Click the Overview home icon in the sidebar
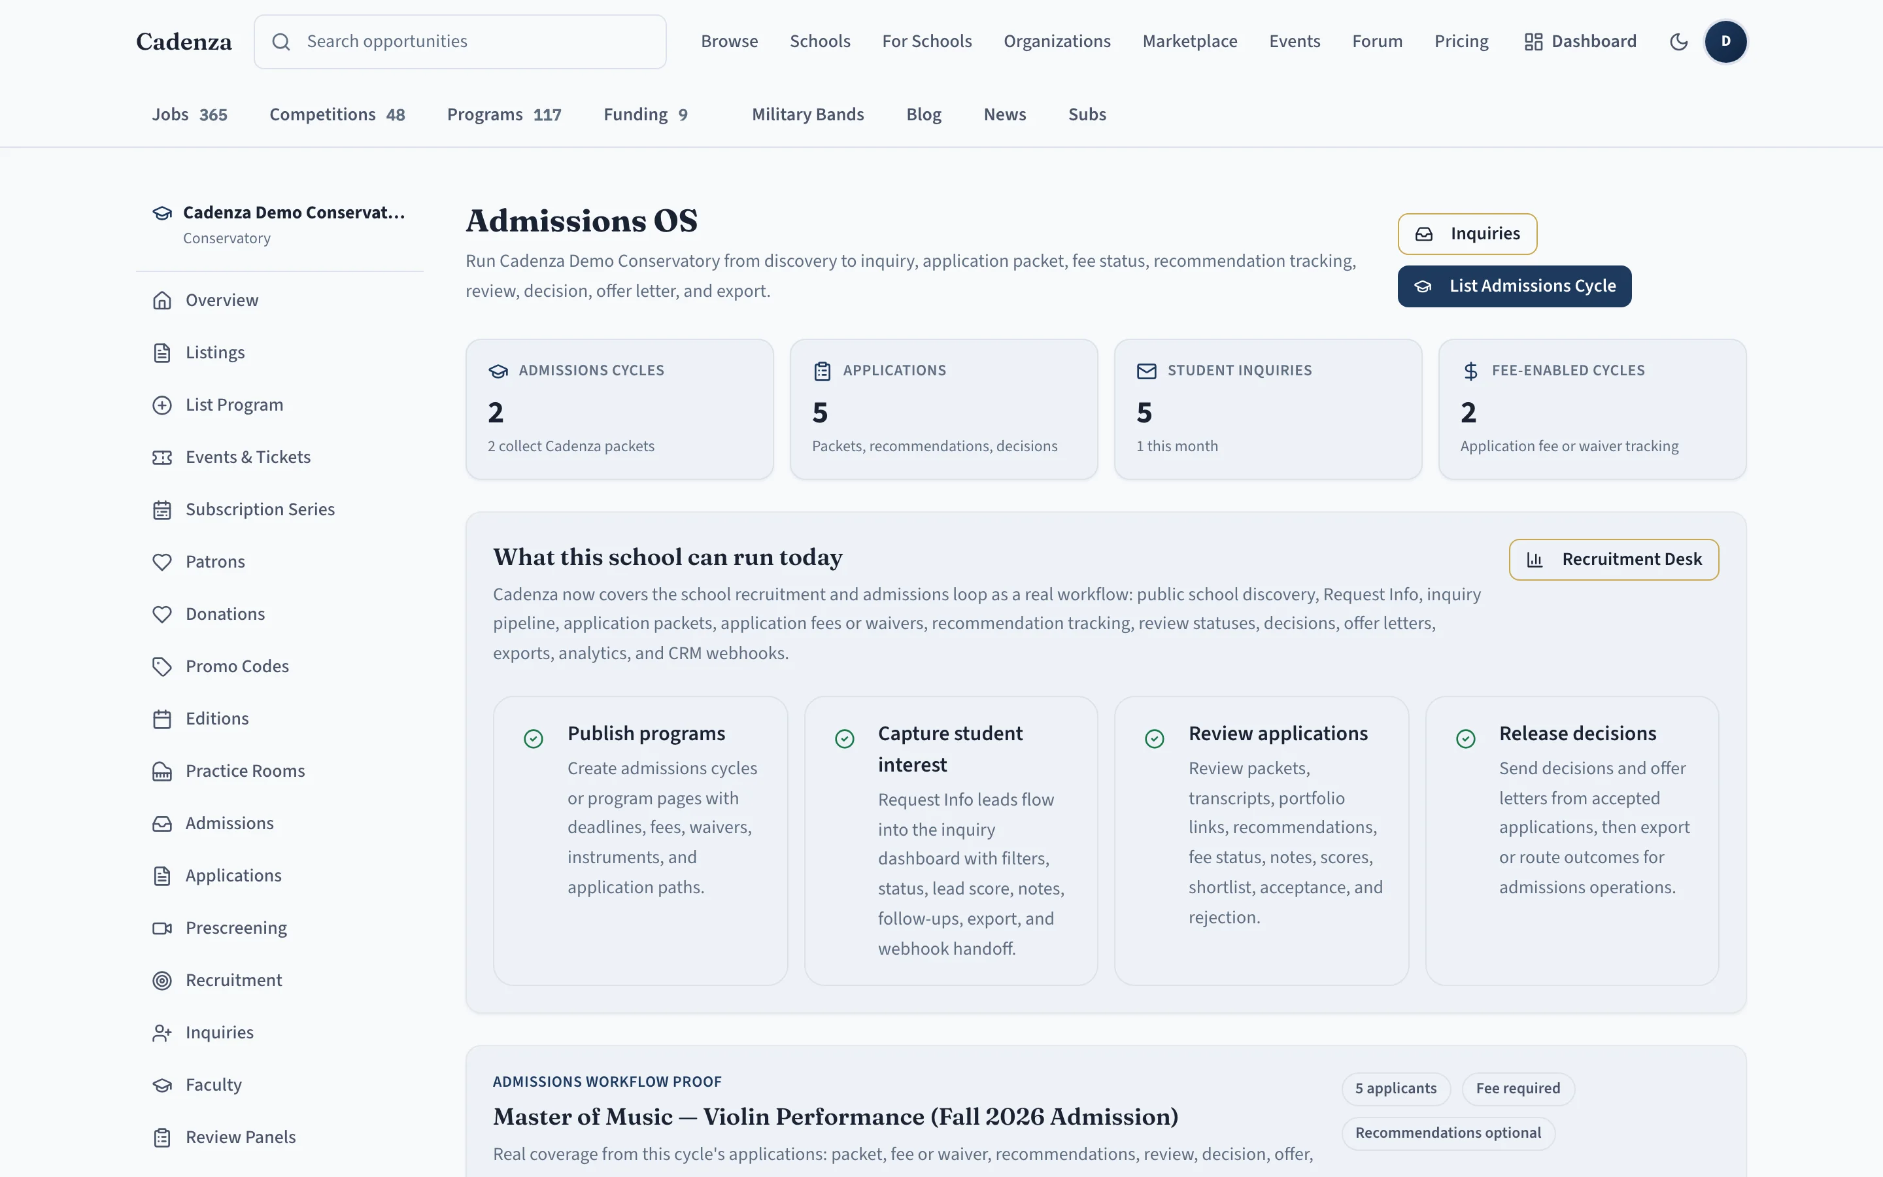The height and width of the screenshot is (1177, 1883). [162, 301]
